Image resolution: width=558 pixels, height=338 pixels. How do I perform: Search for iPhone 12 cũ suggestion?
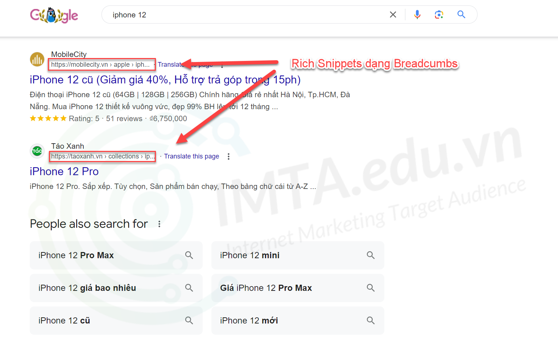coord(116,321)
